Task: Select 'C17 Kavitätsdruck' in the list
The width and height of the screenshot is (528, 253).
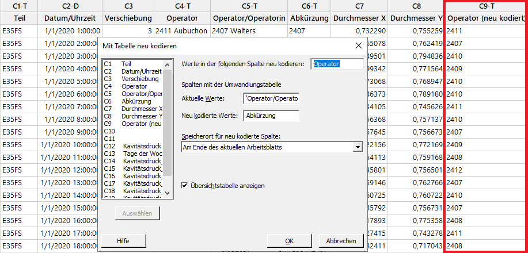Action: coord(133,183)
